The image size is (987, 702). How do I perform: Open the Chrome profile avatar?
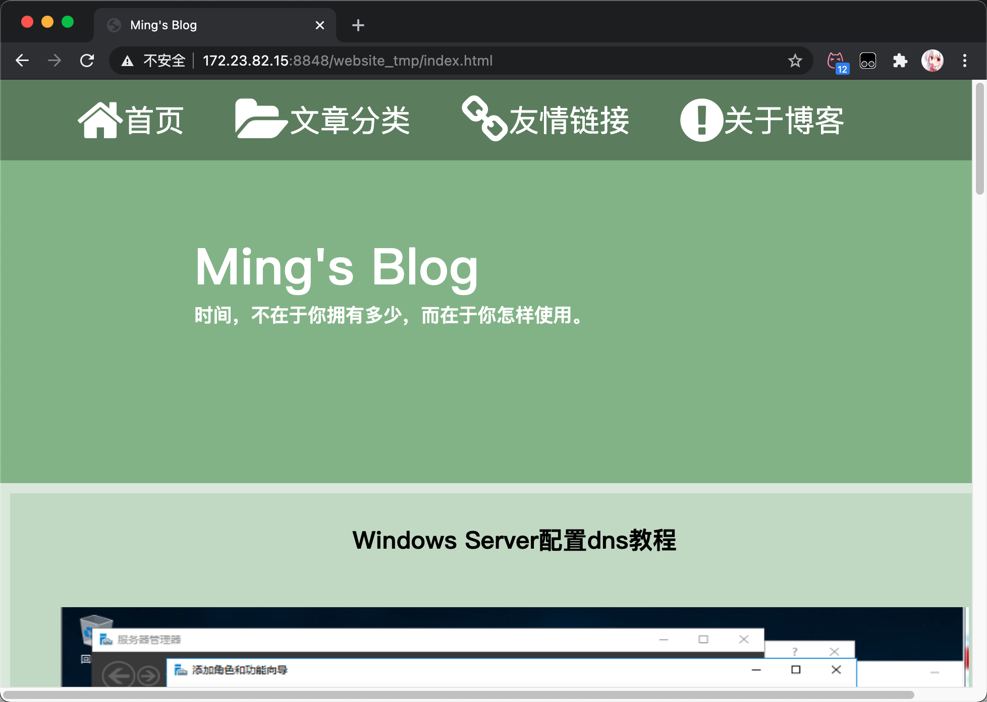(x=932, y=61)
